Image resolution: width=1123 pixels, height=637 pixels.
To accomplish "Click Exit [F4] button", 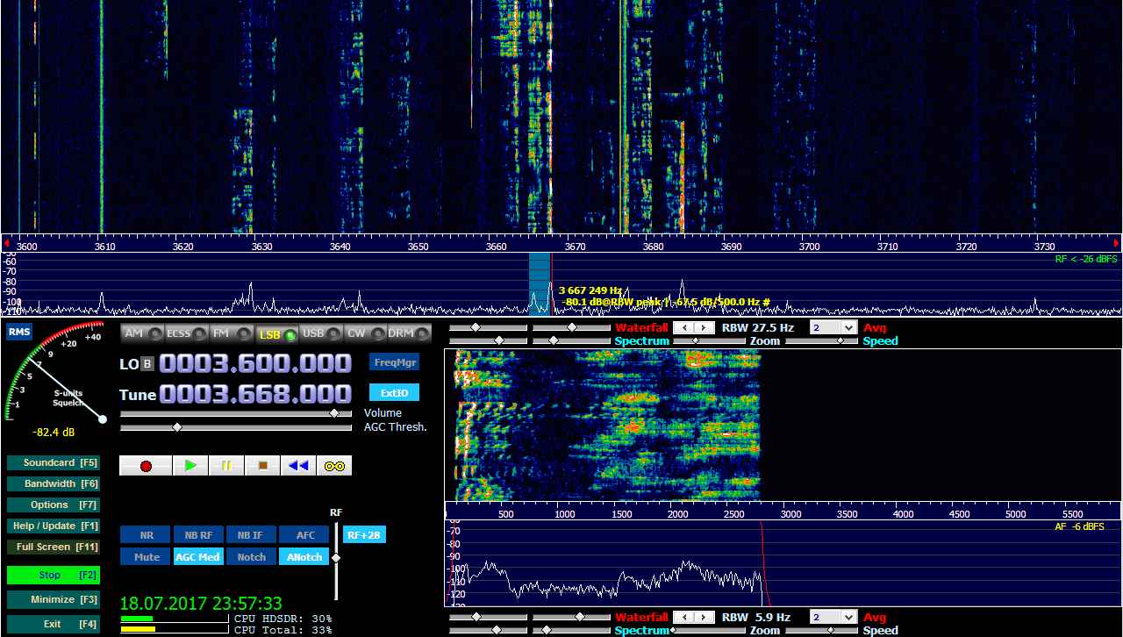I will 53,624.
